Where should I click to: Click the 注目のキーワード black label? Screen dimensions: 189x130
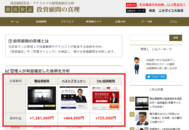[x=136, y=10]
